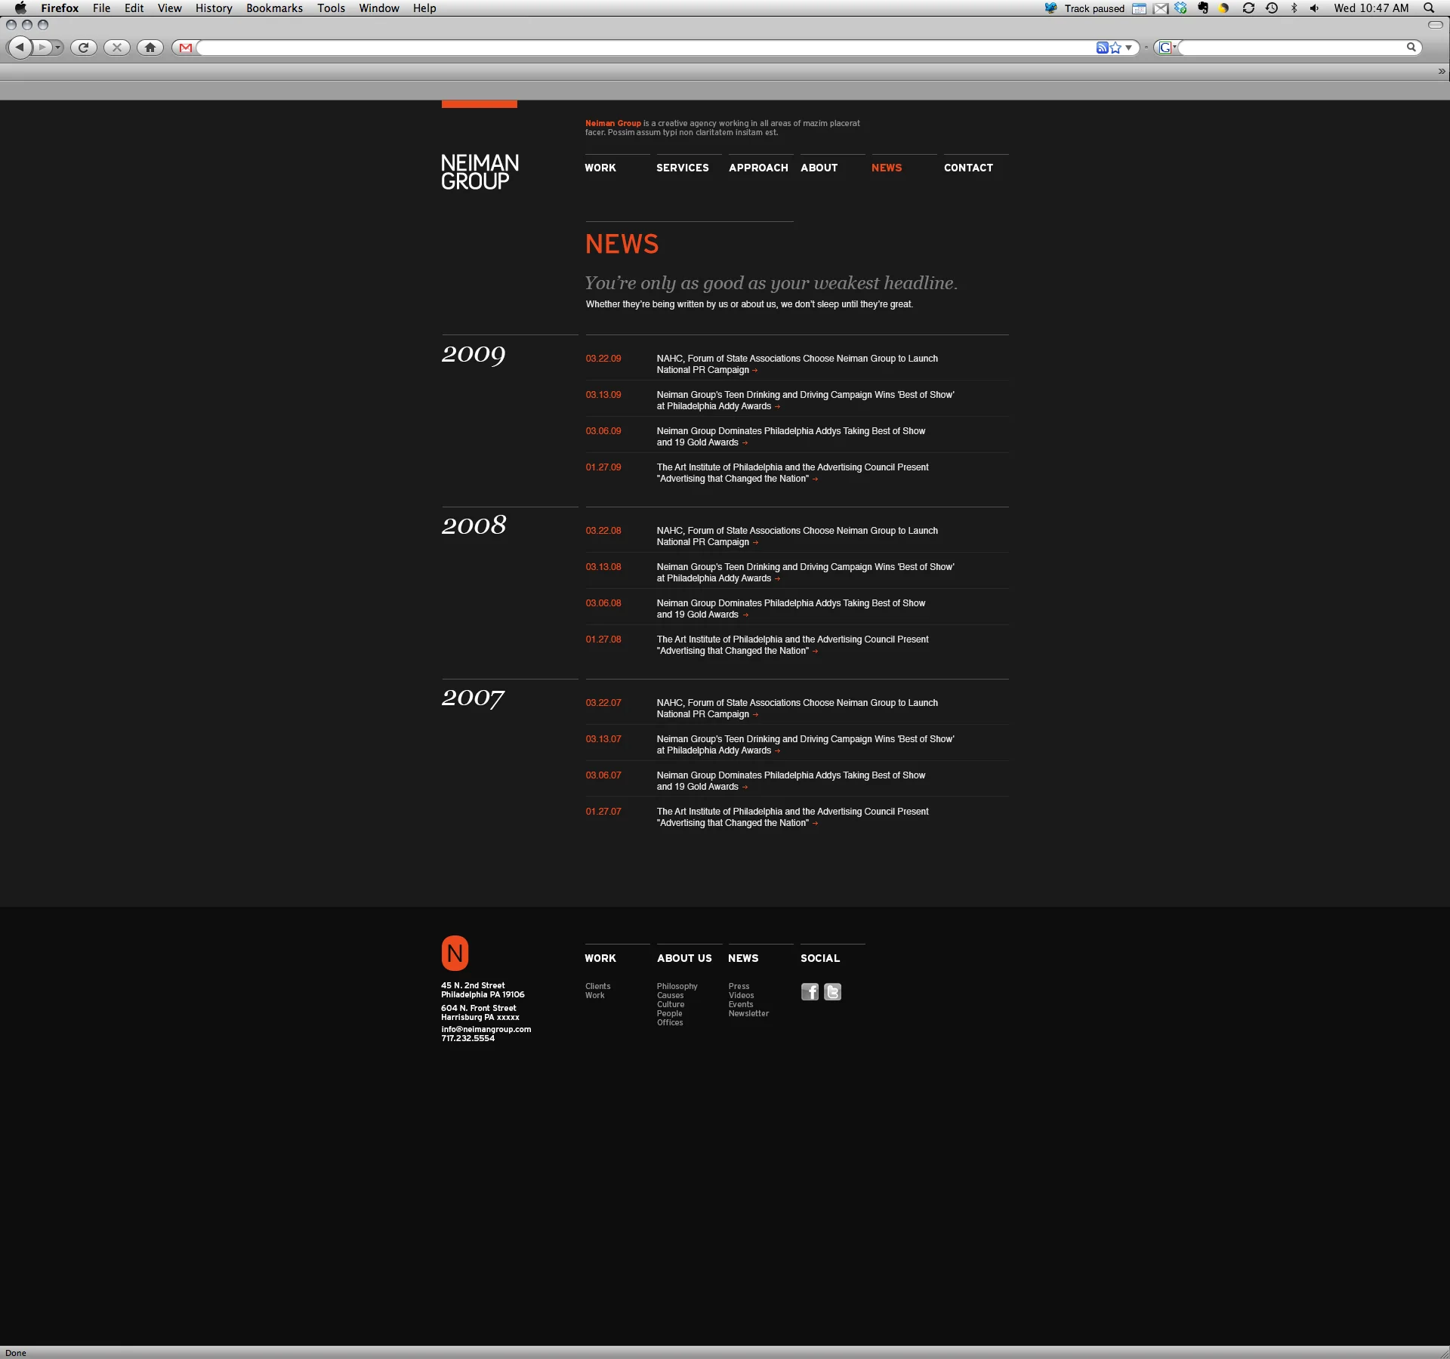Go to the browser Home page button

click(150, 48)
